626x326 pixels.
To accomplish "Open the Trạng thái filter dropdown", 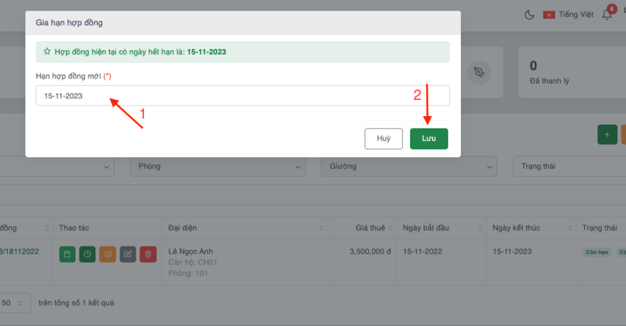I will pos(567,166).
